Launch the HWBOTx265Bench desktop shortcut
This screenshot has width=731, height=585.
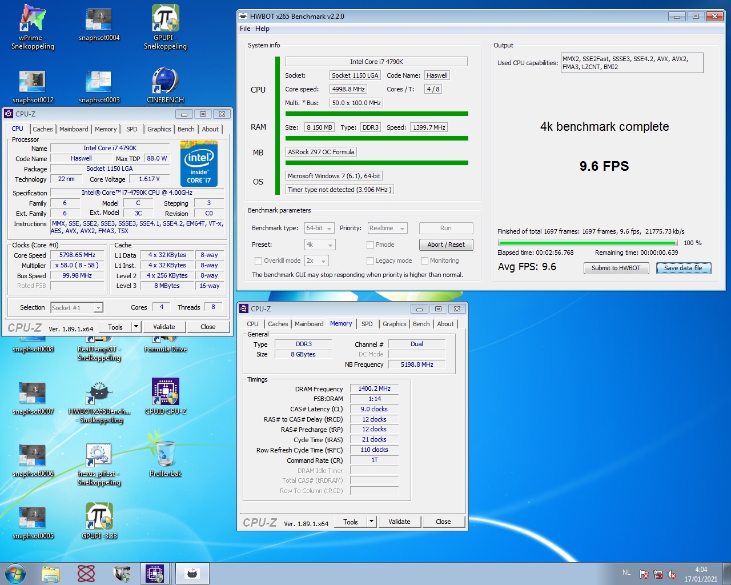(x=99, y=403)
